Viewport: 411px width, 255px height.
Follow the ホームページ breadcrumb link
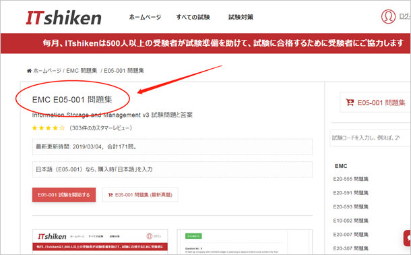(47, 71)
